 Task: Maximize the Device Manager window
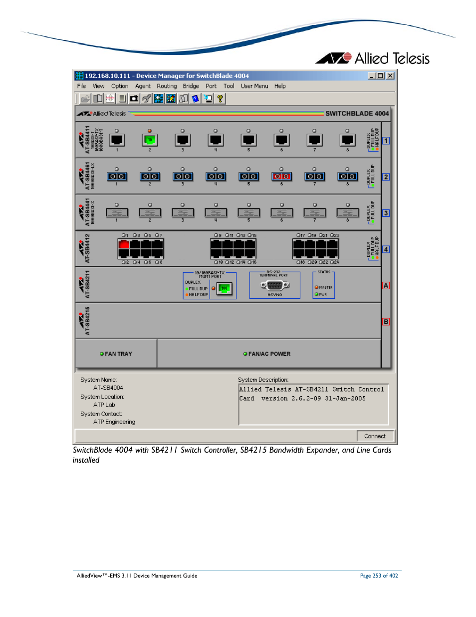(x=381, y=76)
